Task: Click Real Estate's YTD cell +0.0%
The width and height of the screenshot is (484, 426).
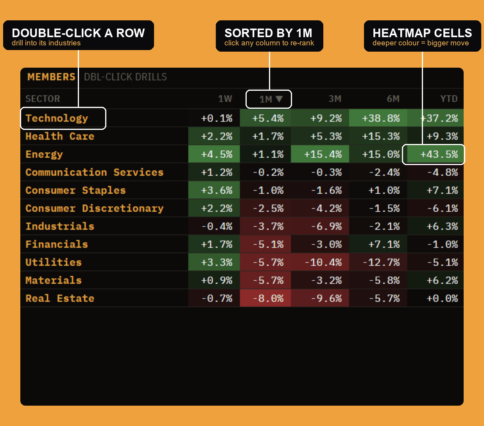Action: click(436, 298)
